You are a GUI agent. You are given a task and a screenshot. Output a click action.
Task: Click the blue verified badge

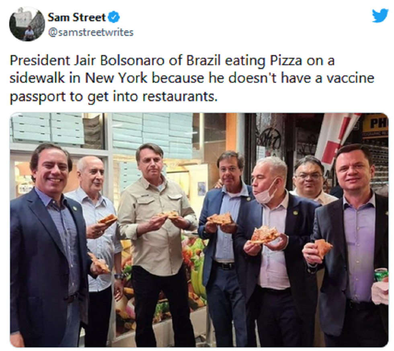tap(114, 17)
